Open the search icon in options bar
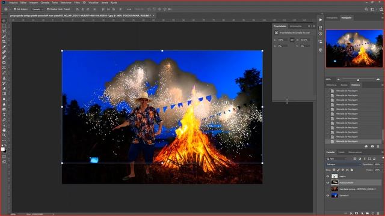Viewport: 385px width, 216px height. pos(366,10)
